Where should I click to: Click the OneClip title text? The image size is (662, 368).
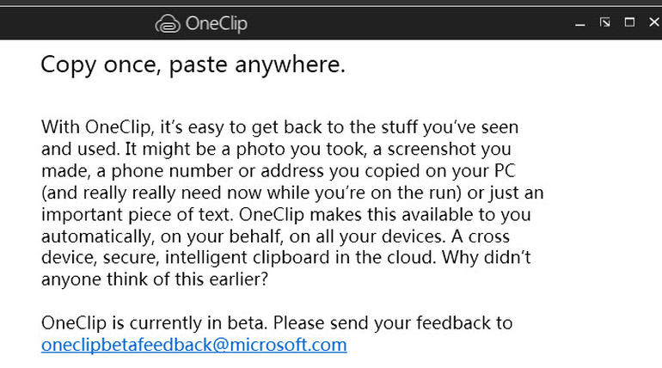click(216, 24)
